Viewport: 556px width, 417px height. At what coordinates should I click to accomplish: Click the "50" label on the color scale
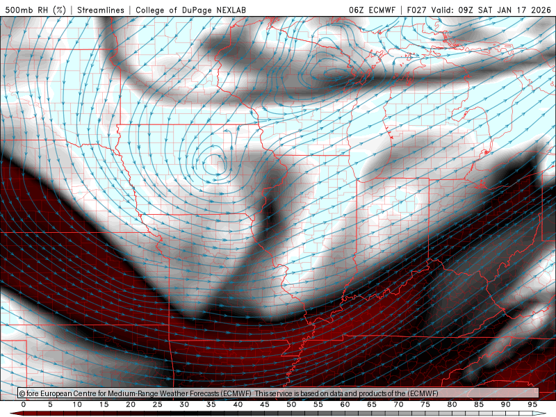pos(291,404)
